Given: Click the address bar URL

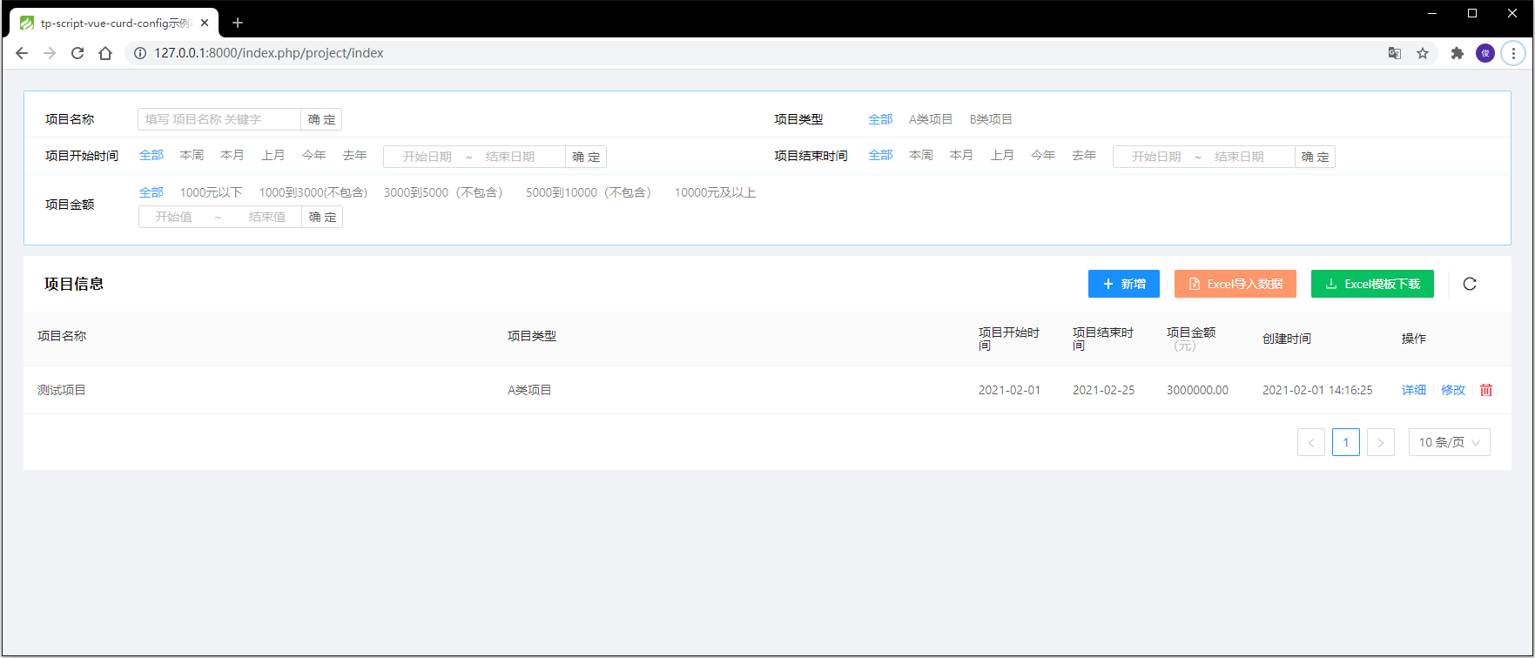Looking at the screenshot, I should coord(269,53).
